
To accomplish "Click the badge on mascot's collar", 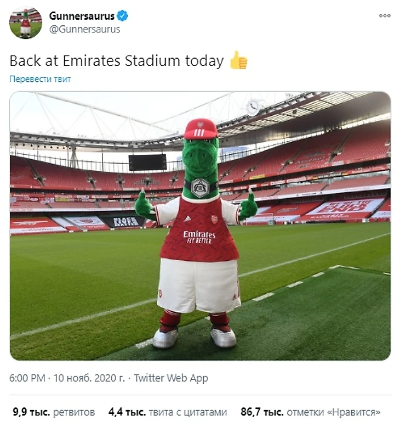I will click(200, 188).
